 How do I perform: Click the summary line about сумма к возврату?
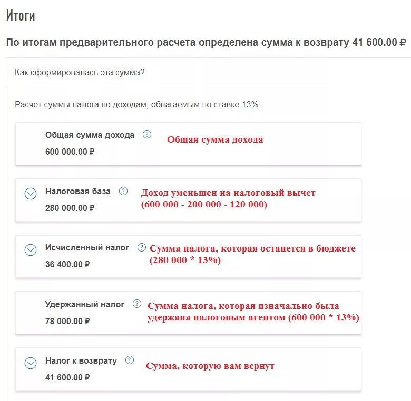coord(205,43)
